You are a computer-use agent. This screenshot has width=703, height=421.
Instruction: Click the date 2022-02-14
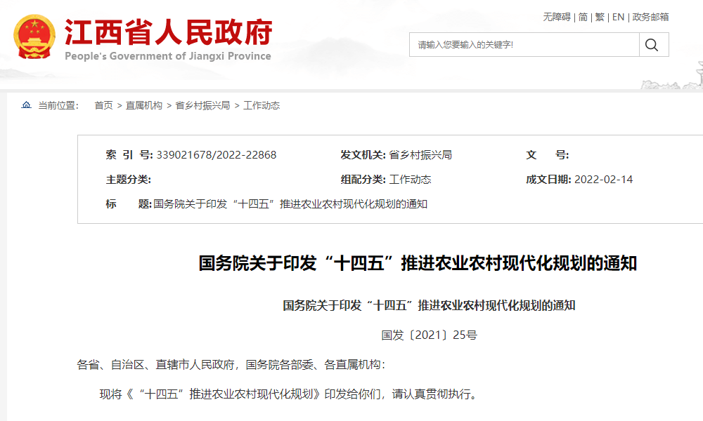(x=603, y=180)
